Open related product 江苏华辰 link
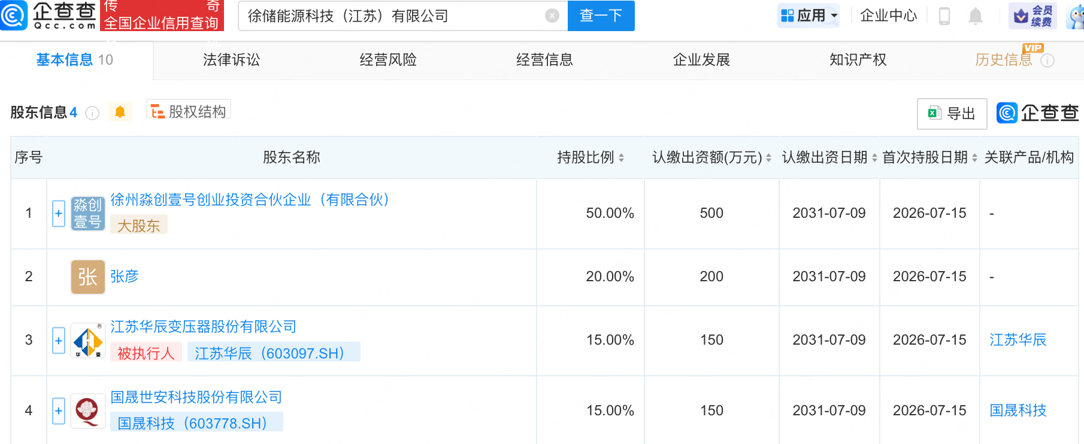 (1018, 340)
